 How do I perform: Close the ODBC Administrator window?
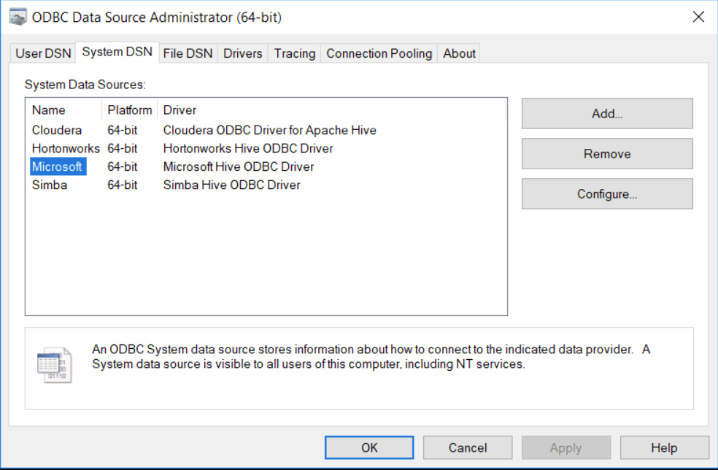point(698,17)
